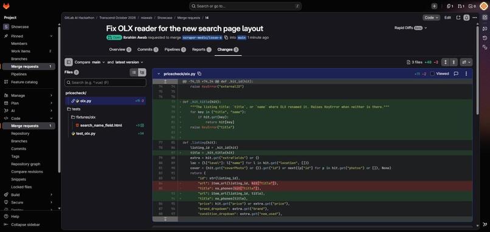This screenshot has width=490, height=232.
Task: Expand the Manage sidebar section
Action: coord(51,95)
